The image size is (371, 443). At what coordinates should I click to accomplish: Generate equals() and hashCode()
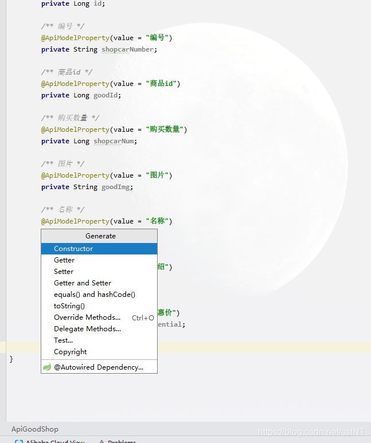pyautogui.click(x=95, y=295)
